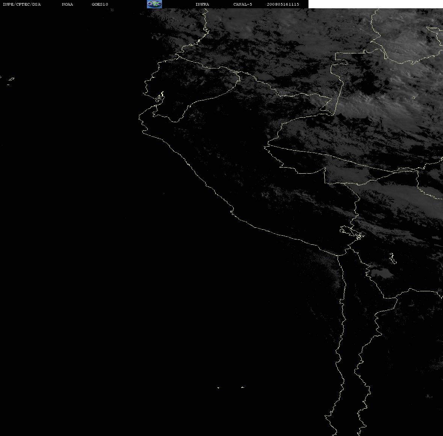Click the small white island dots in southern ocean

(x=230, y=388)
